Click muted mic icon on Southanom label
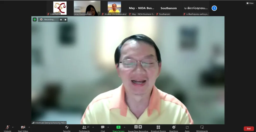The height and width of the screenshot is (132, 256). pyautogui.click(x=157, y=14)
